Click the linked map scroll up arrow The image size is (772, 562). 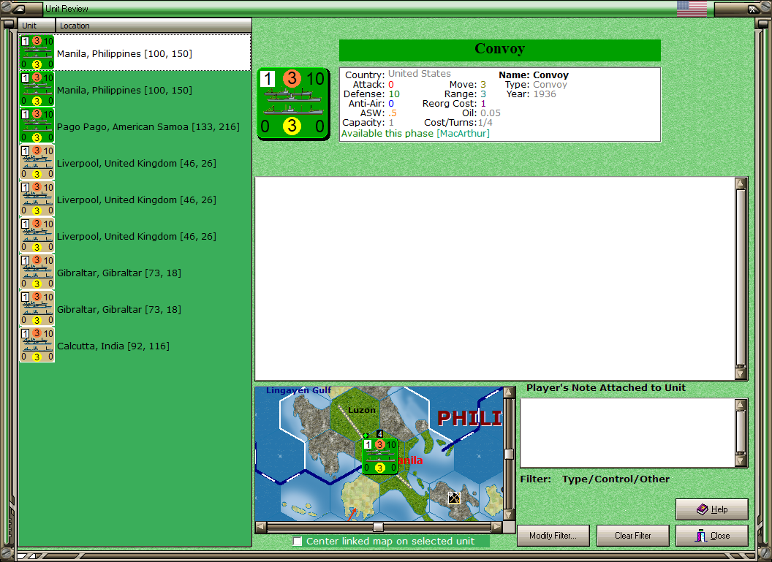[x=509, y=392]
